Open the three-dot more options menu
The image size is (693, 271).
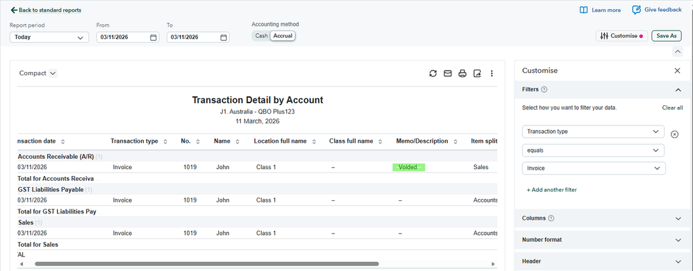coord(492,73)
